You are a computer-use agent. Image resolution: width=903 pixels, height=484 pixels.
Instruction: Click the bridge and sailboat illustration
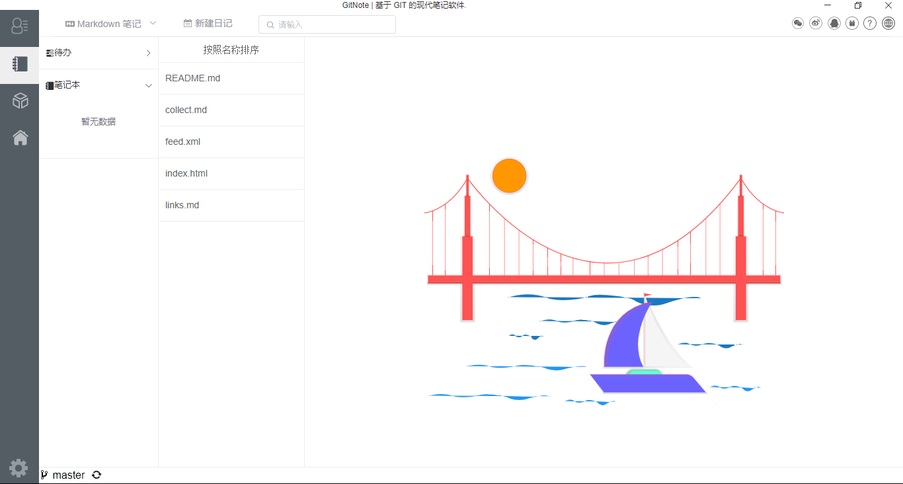click(x=604, y=282)
